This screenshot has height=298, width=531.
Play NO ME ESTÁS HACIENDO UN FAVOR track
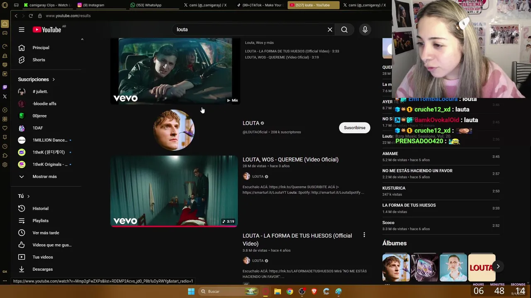[441, 174]
